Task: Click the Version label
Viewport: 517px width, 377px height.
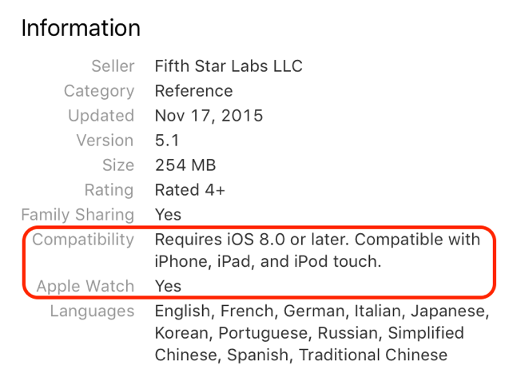Action: [105, 141]
